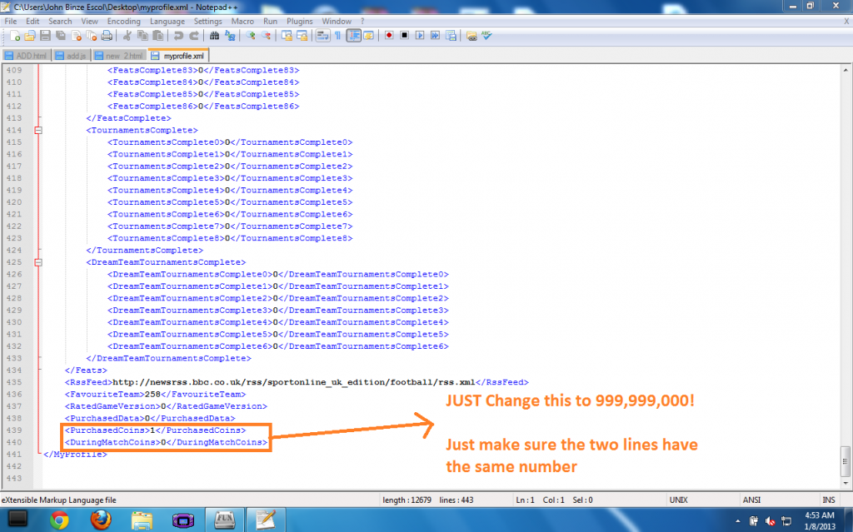Switch to the ADD.html tab
This screenshot has width=853, height=532.
[27, 56]
